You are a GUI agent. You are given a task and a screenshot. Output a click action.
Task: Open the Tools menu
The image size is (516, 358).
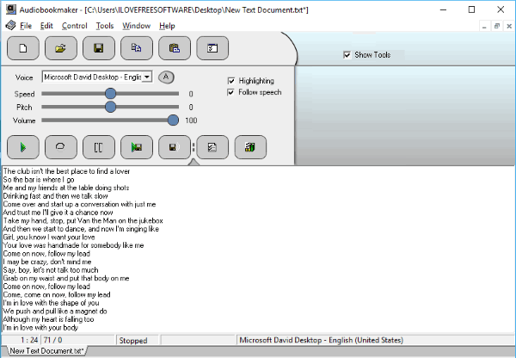(x=105, y=26)
